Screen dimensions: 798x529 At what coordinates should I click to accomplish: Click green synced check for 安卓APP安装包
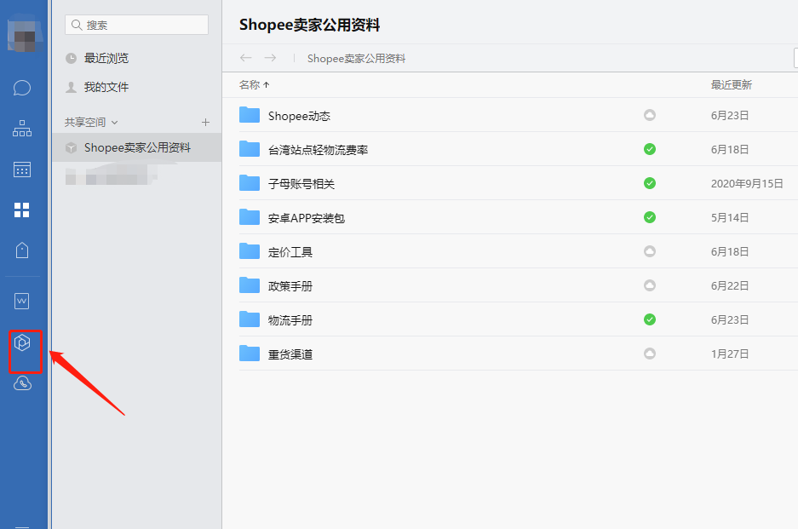pos(650,217)
